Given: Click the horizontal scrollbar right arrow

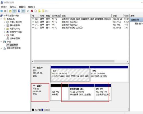Looking at the screenshot, I should 127,61.
